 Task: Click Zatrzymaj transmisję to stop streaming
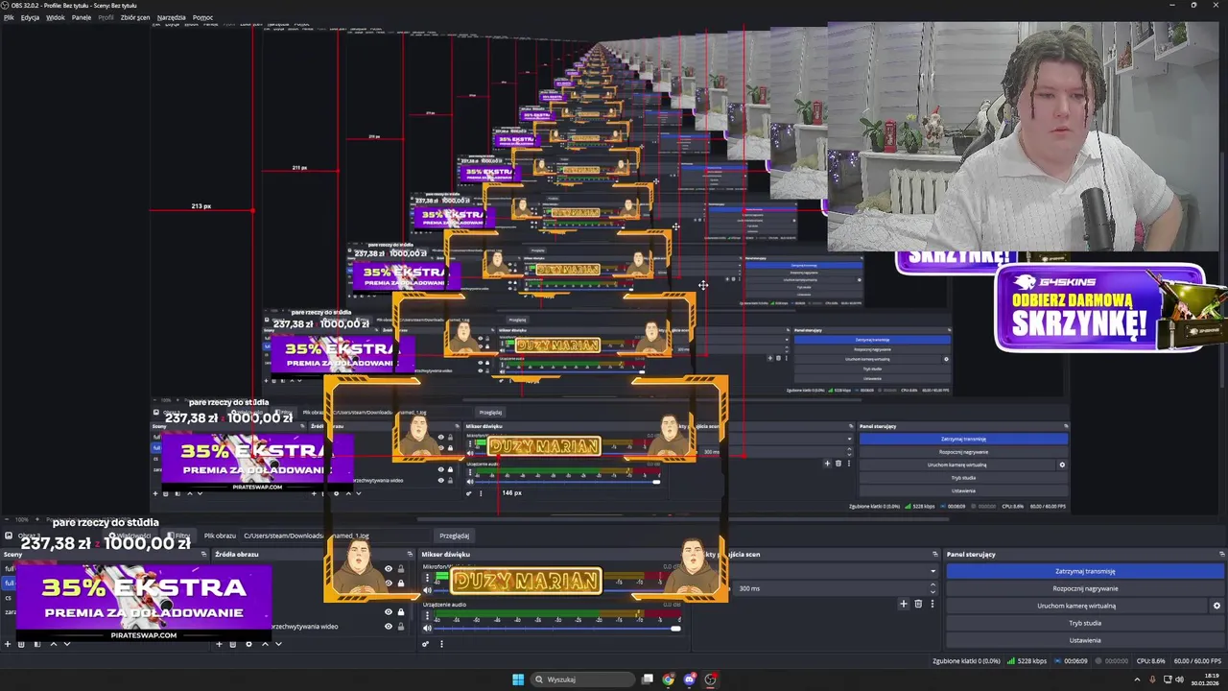point(1085,571)
